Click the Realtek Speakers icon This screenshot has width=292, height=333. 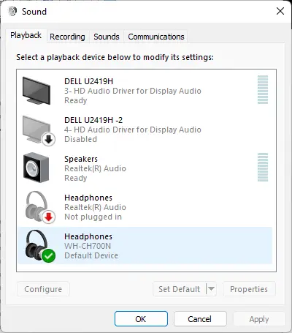(36, 168)
